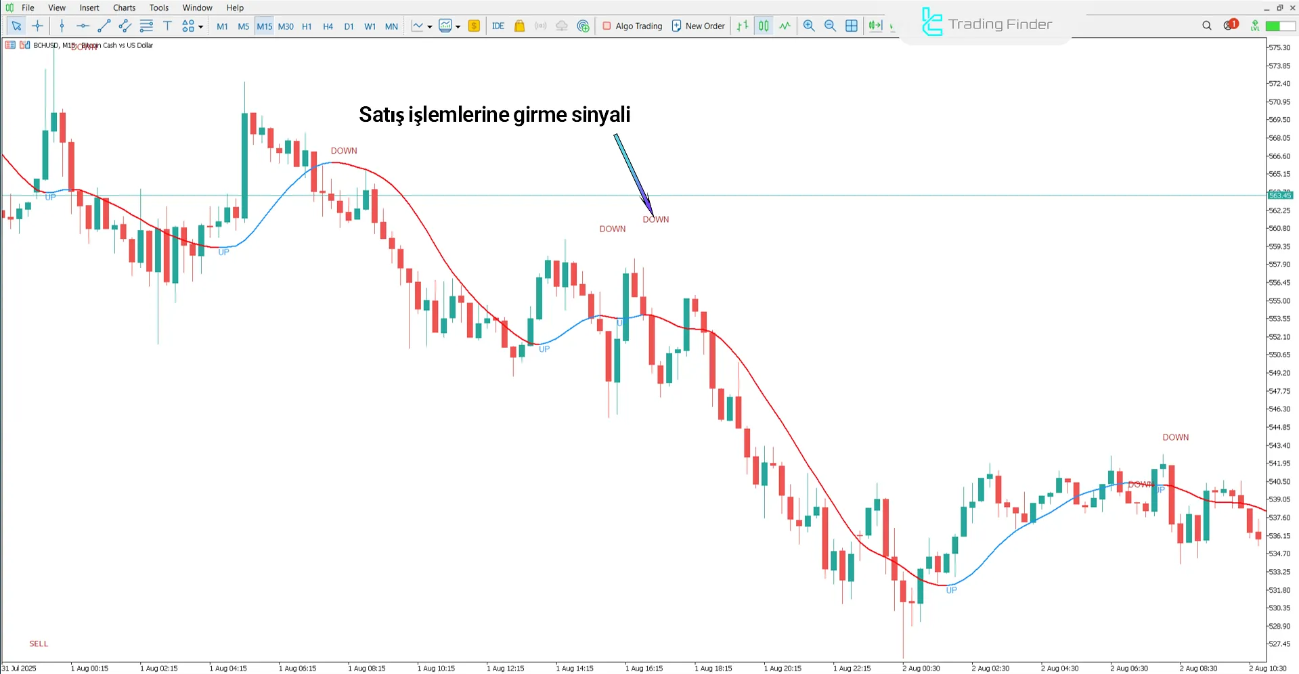Image resolution: width=1299 pixels, height=674 pixels.
Task: Open the Market store icon
Action: pyautogui.click(x=519, y=26)
